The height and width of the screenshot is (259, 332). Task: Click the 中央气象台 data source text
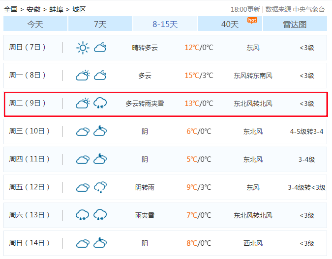point(309,9)
